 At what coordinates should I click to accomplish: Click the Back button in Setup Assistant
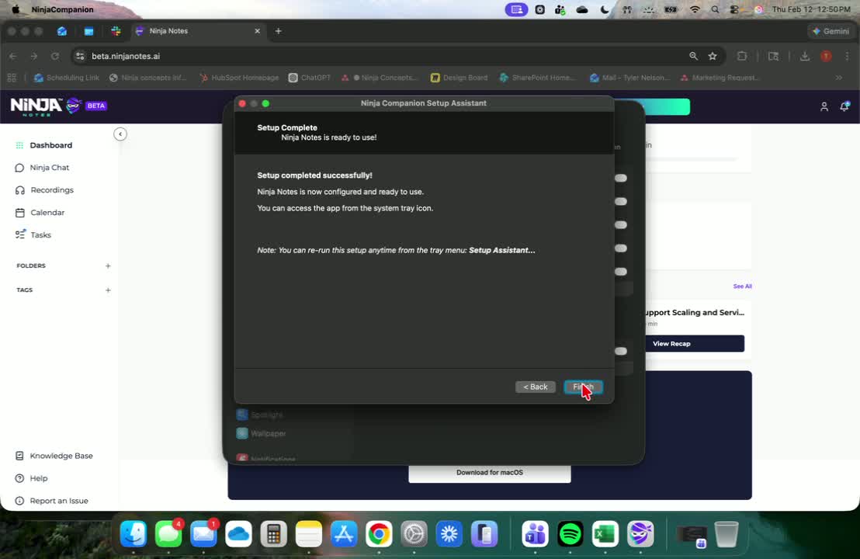coord(536,387)
